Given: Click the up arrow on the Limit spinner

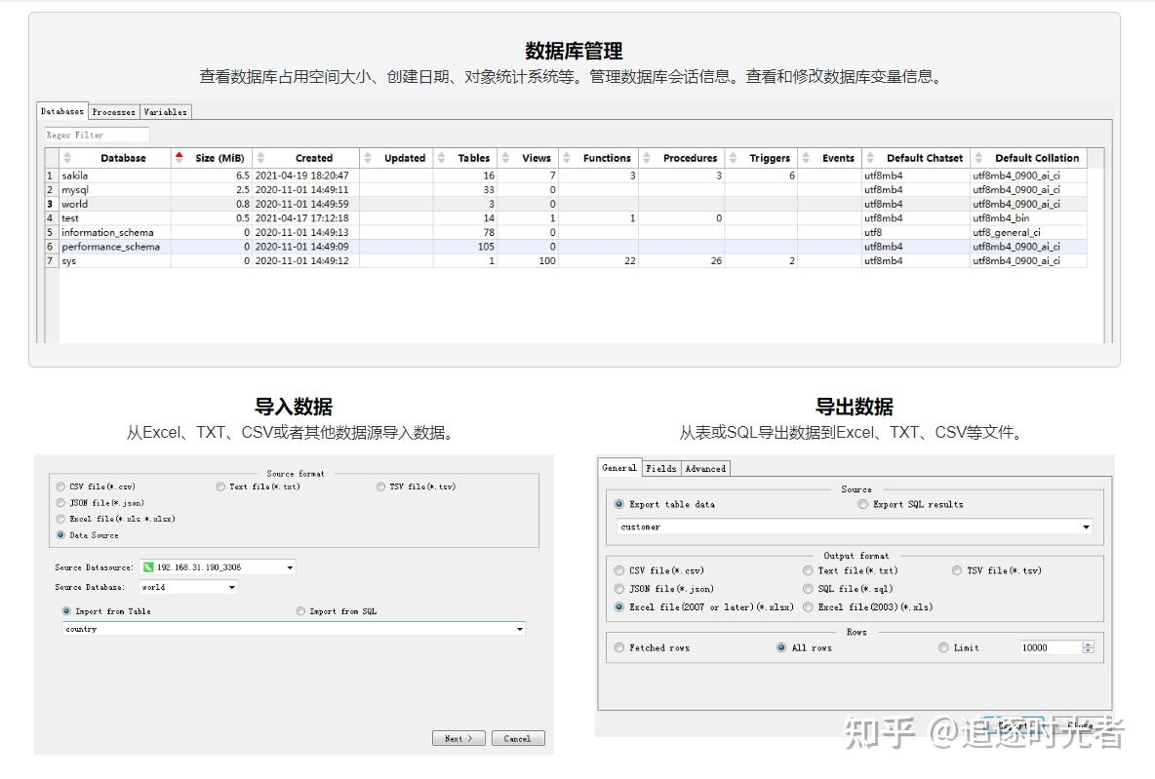Looking at the screenshot, I should point(1089,643).
